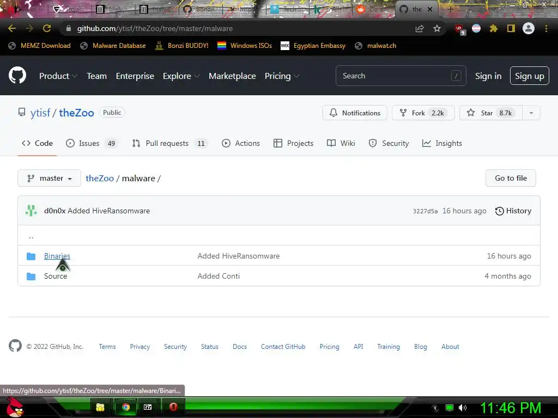Open the MEMZ Download bookmark
Screen dimensions: 558x418
39,46
